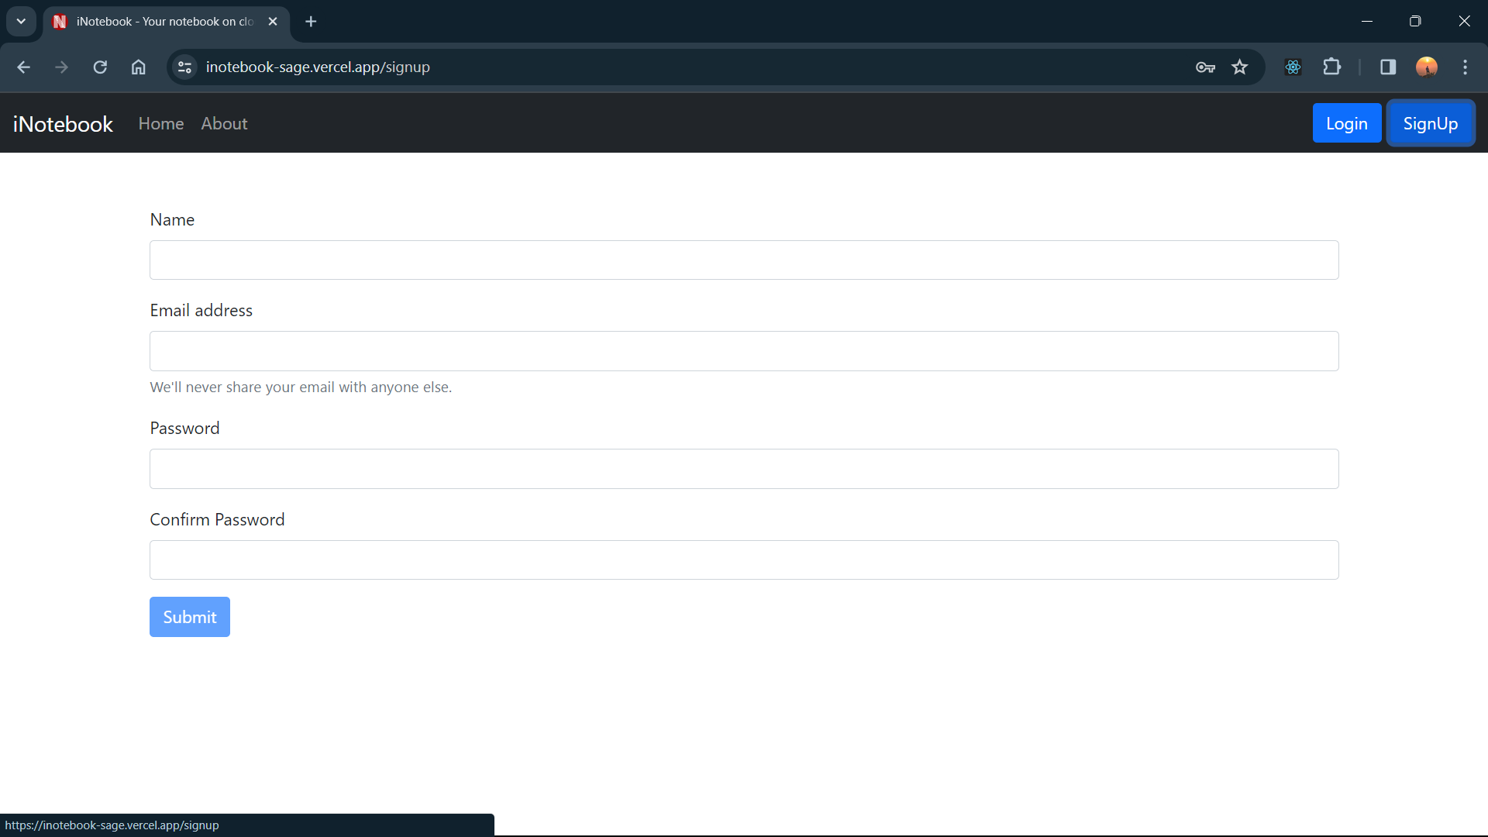Focus the Email address field
1488x837 pixels.
(743, 351)
